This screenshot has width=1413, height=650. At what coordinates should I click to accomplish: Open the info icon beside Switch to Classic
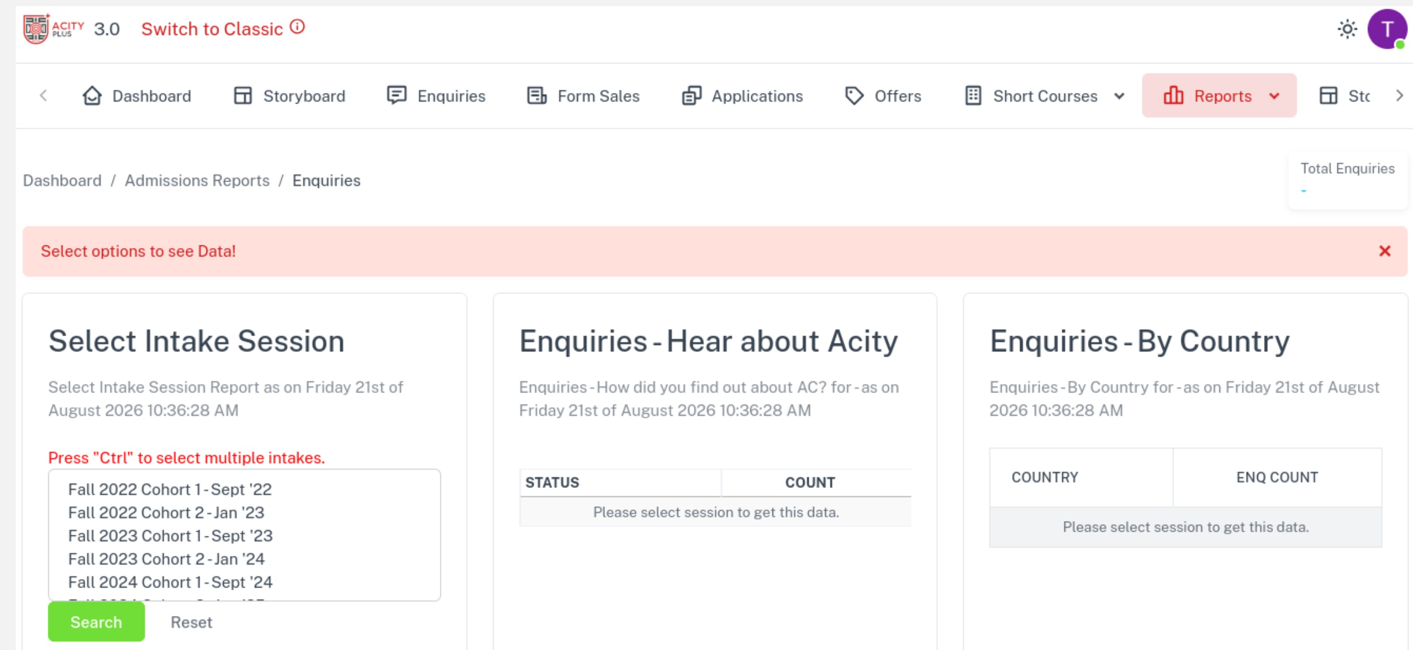click(297, 26)
